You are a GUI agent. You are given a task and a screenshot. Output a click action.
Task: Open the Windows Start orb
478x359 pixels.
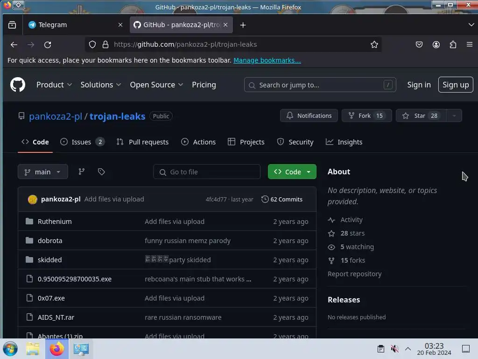click(x=10, y=349)
